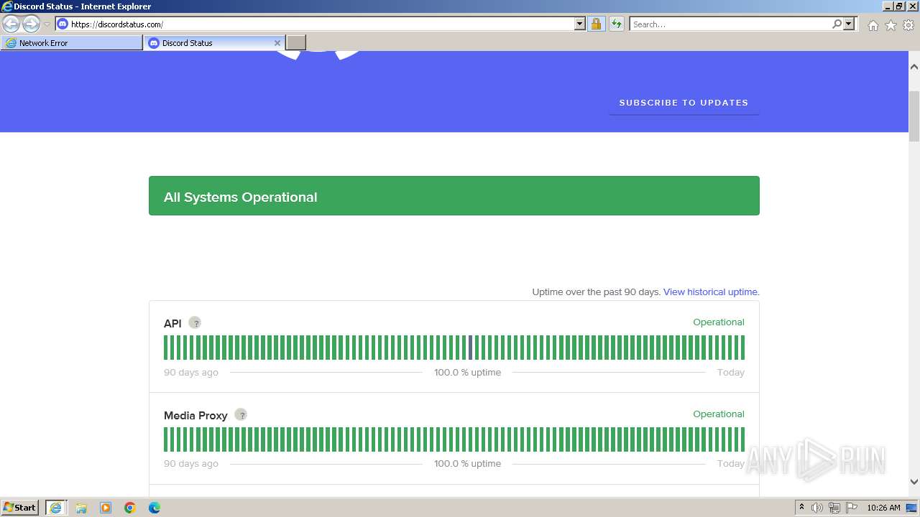Viewport: 920px width, 517px height.
Task: Click the network tray icon
Action: pyautogui.click(x=834, y=508)
